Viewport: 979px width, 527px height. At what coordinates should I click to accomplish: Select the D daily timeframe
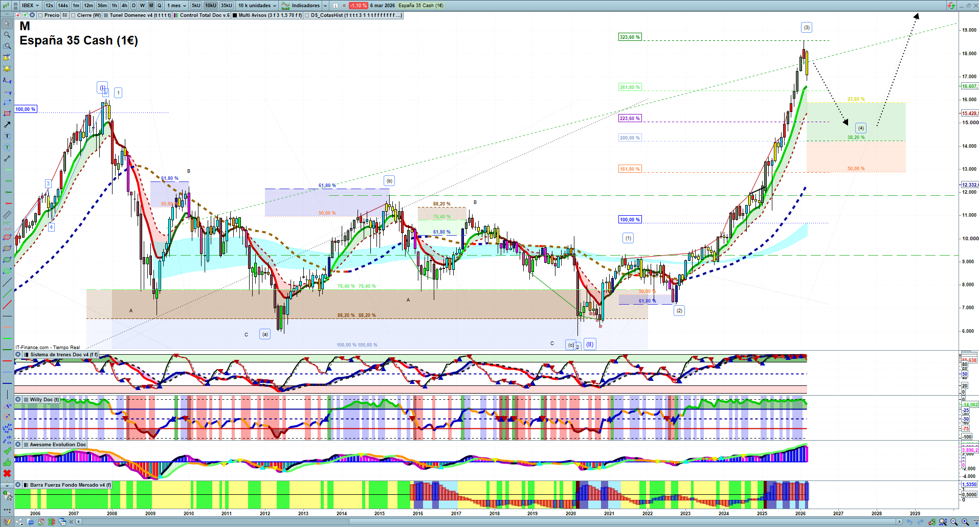pyautogui.click(x=134, y=6)
